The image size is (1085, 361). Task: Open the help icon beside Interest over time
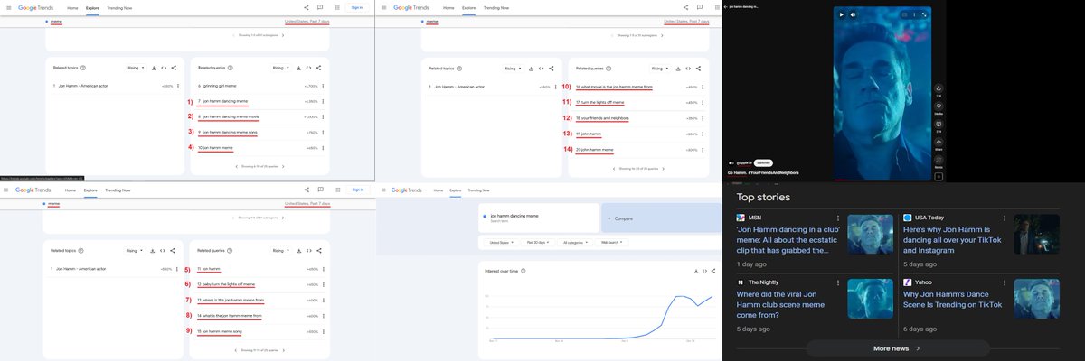[524, 271]
